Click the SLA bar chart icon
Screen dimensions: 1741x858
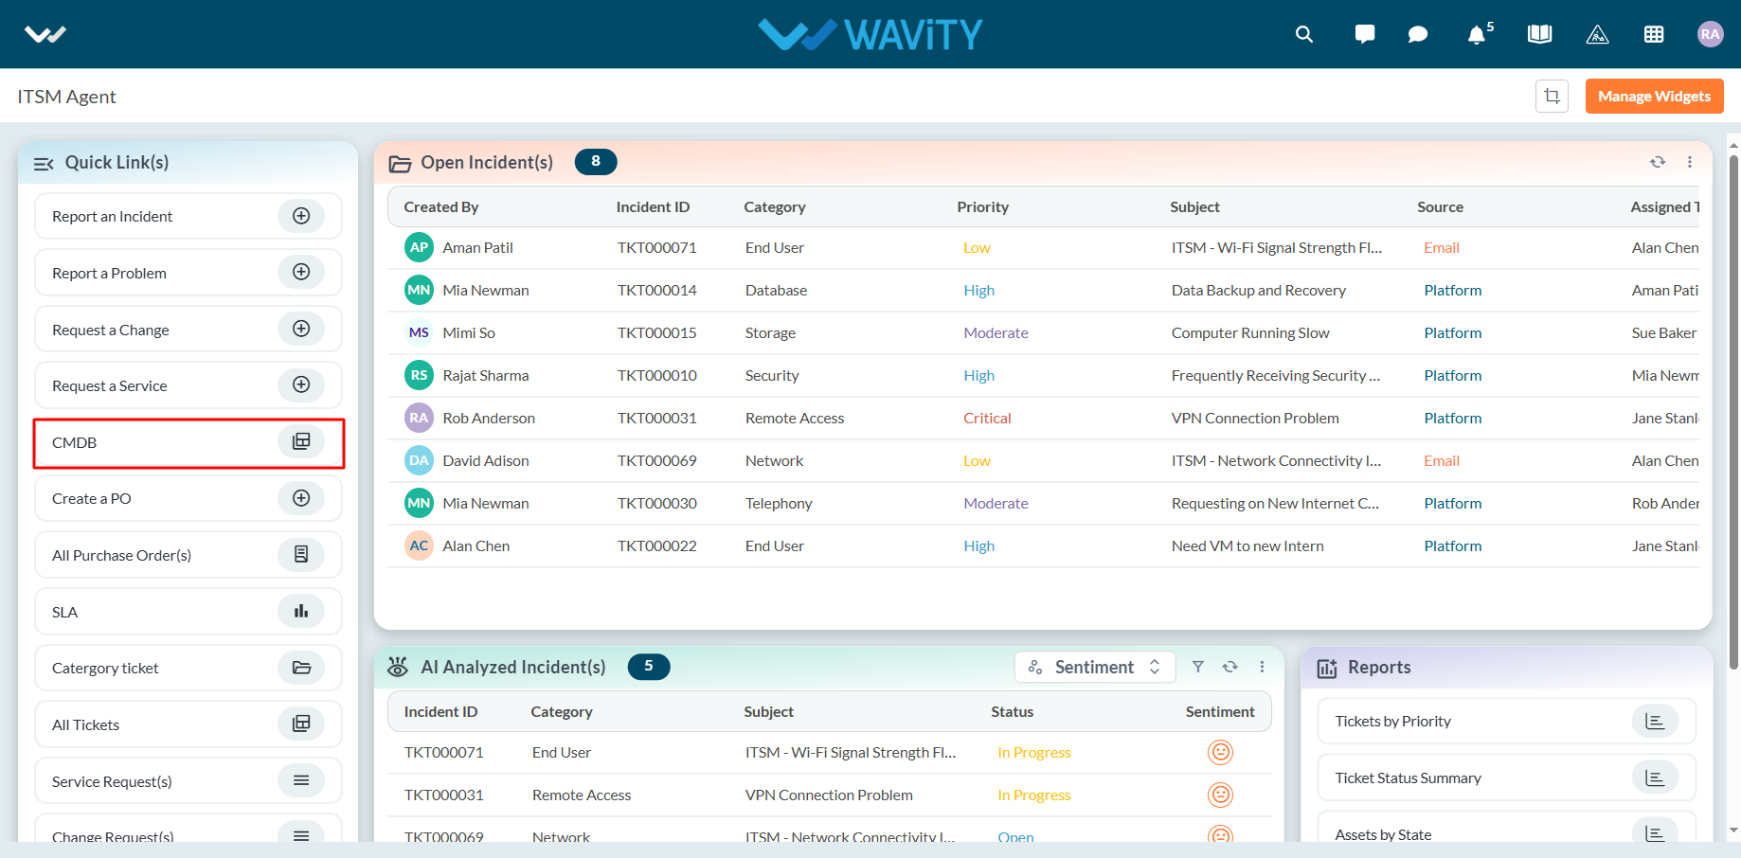pyautogui.click(x=301, y=611)
